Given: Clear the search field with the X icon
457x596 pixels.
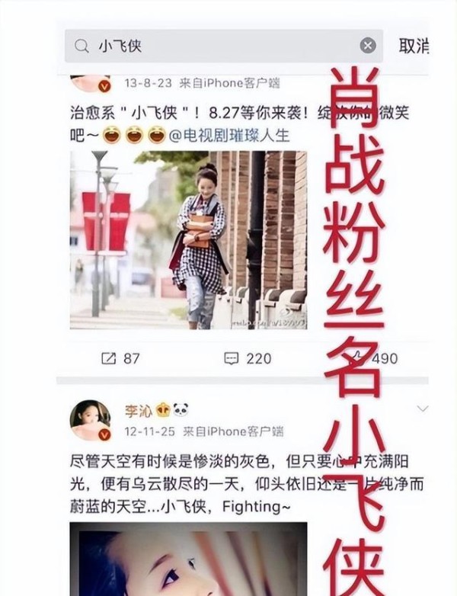Looking at the screenshot, I should pyautogui.click(x=368, y=46).
